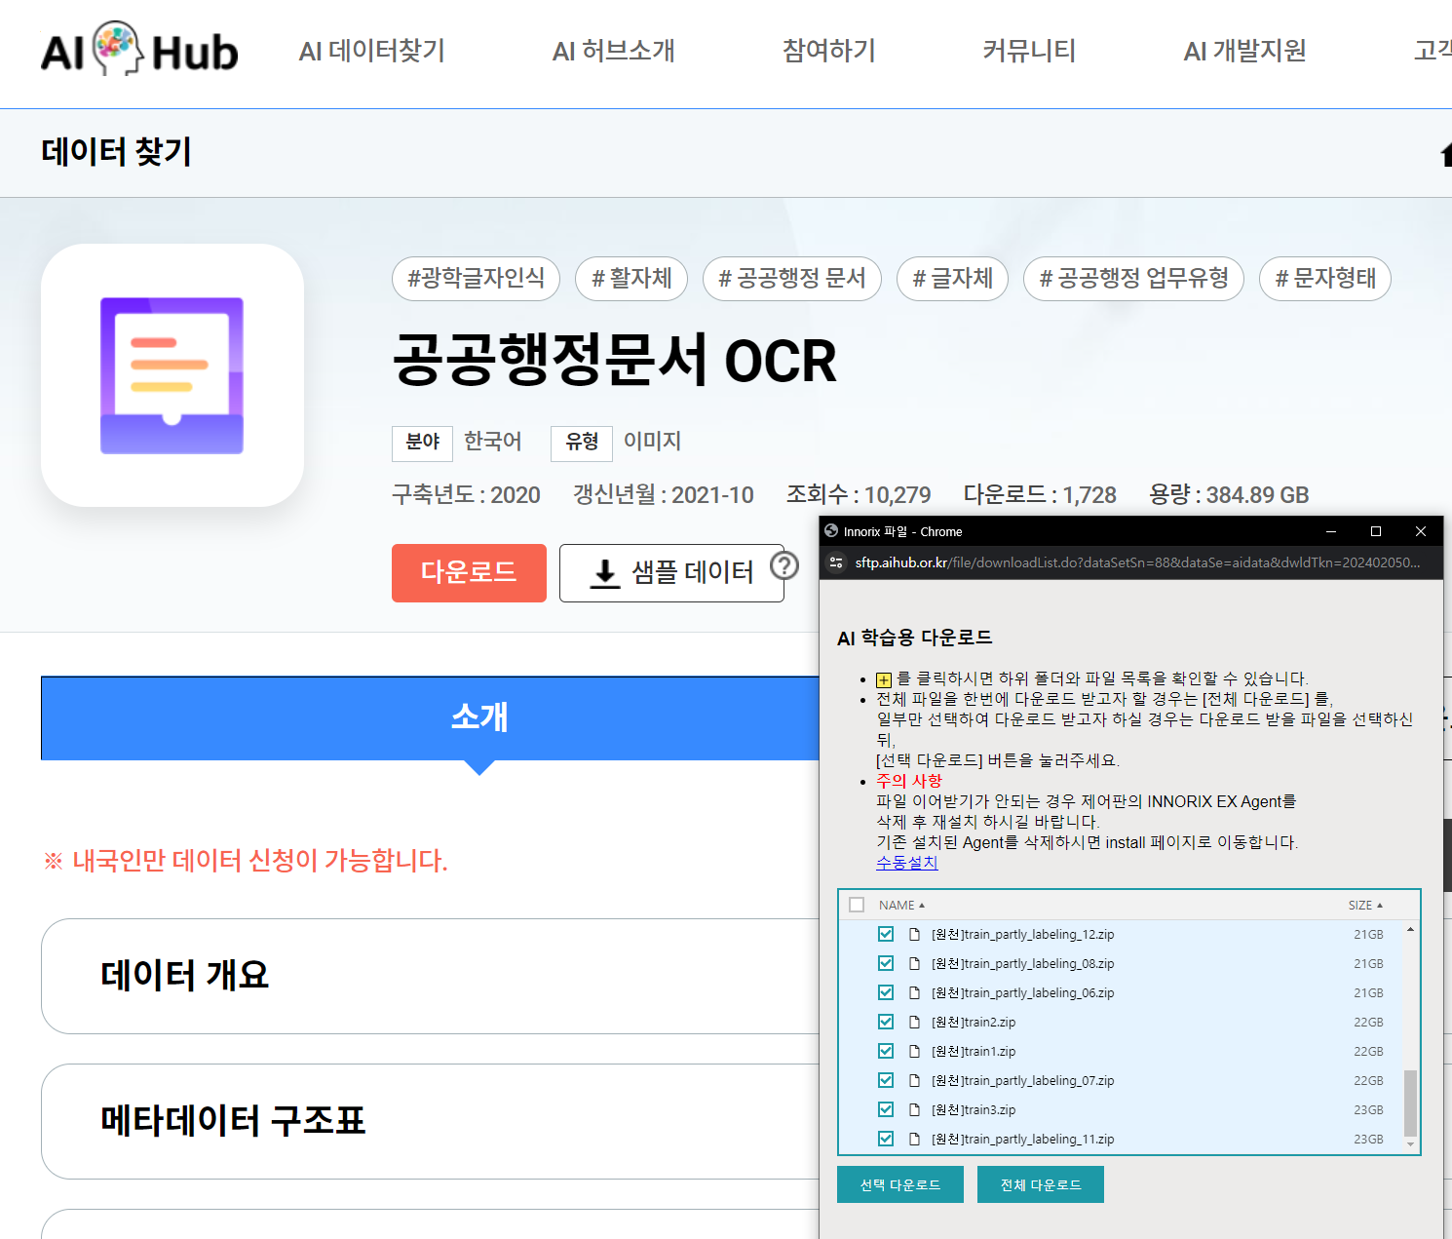Click the #광학글자인식 tag
Screen dimensions: 1452x1239
[x=476, y=279]
